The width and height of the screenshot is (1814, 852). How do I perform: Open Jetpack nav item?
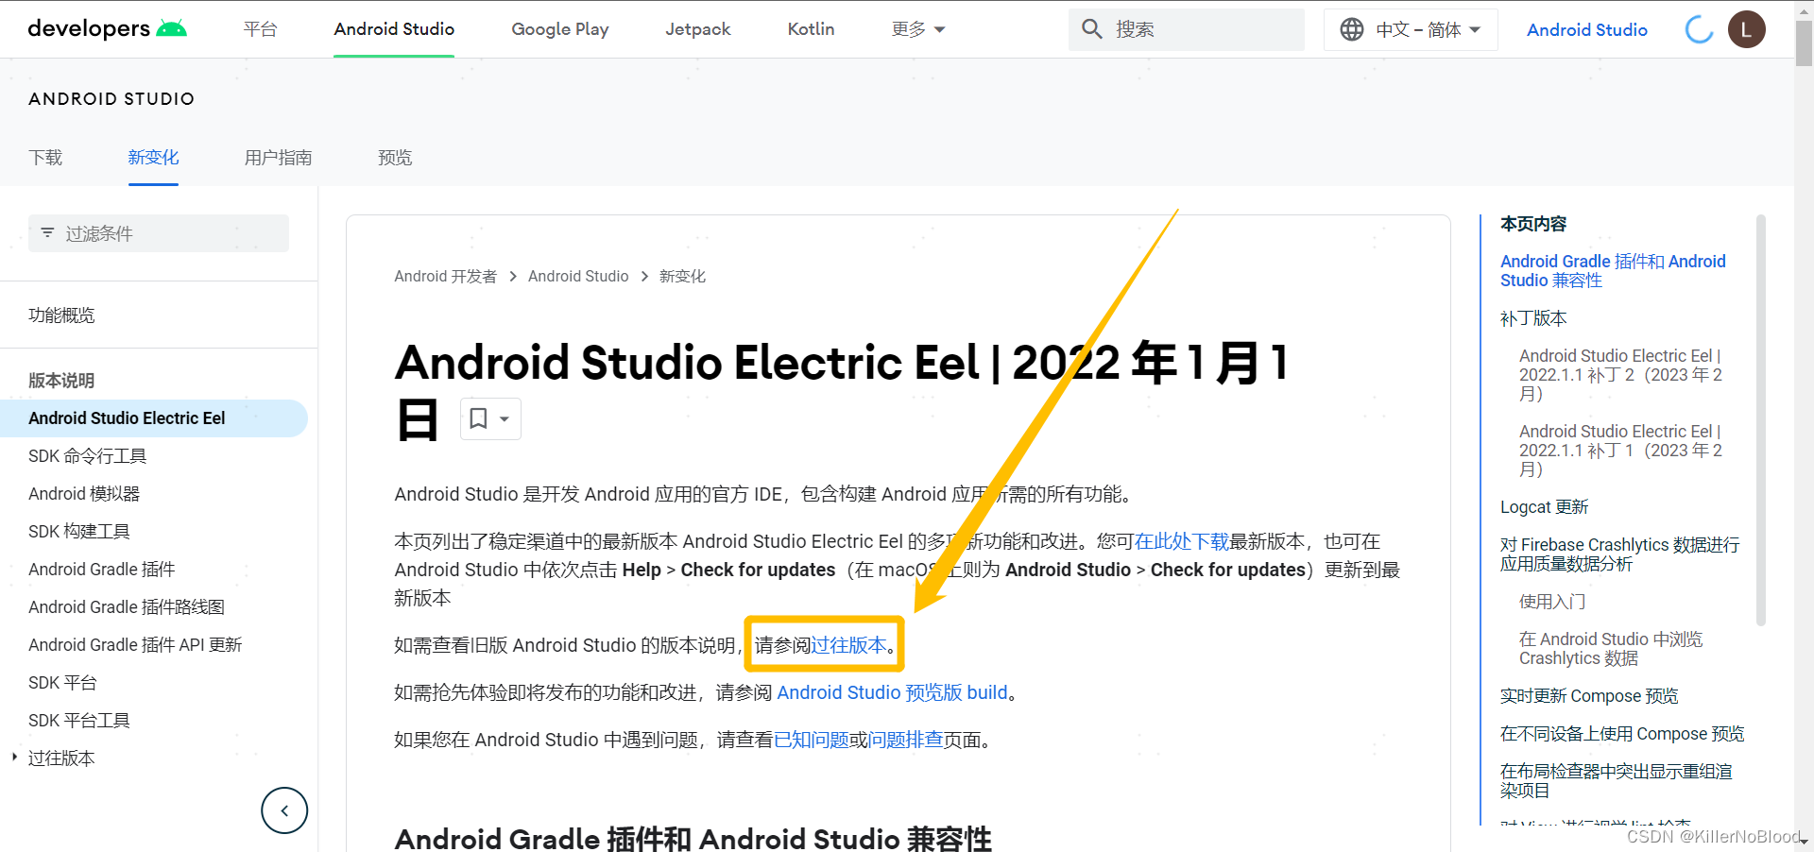click(698, 29)
